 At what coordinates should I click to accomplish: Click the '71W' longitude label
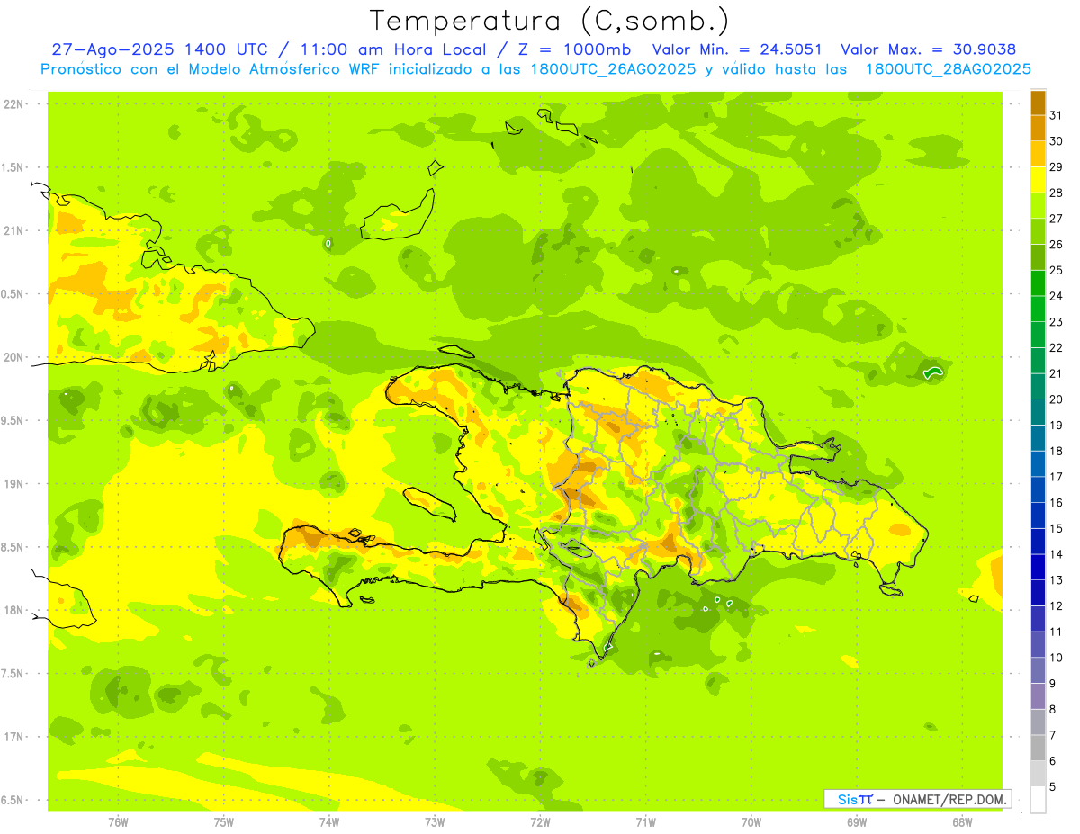645,821
